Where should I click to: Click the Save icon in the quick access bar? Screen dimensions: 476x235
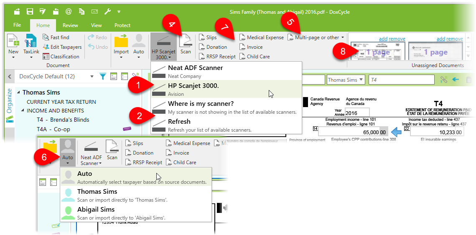[x=30, y=12]
